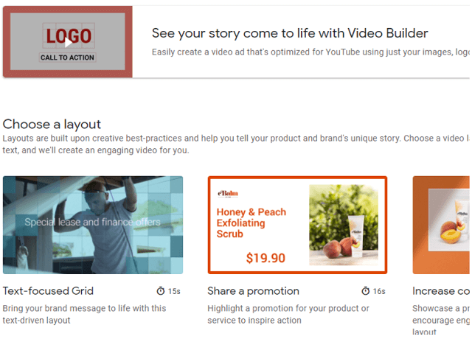The height and width of the screenshot is (339, 472).
Task: Click Text-focused Grid description text
Action: pyautogui.click(x=84, y=315)
